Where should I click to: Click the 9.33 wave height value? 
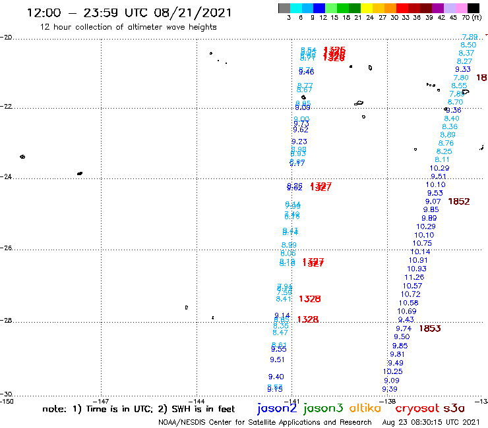pos(463,70)
